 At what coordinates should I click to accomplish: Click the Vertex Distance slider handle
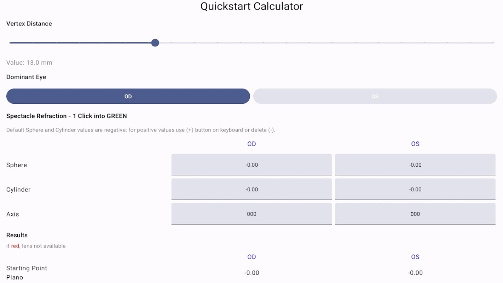pos(155,43)
